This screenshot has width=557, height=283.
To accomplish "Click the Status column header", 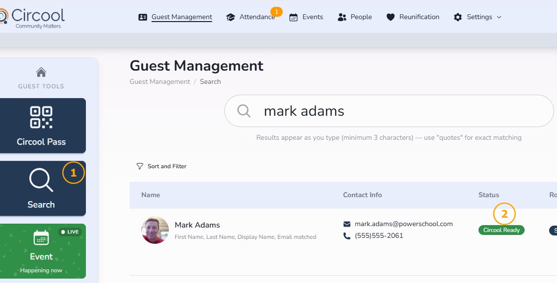I will [x=489, y=195].
